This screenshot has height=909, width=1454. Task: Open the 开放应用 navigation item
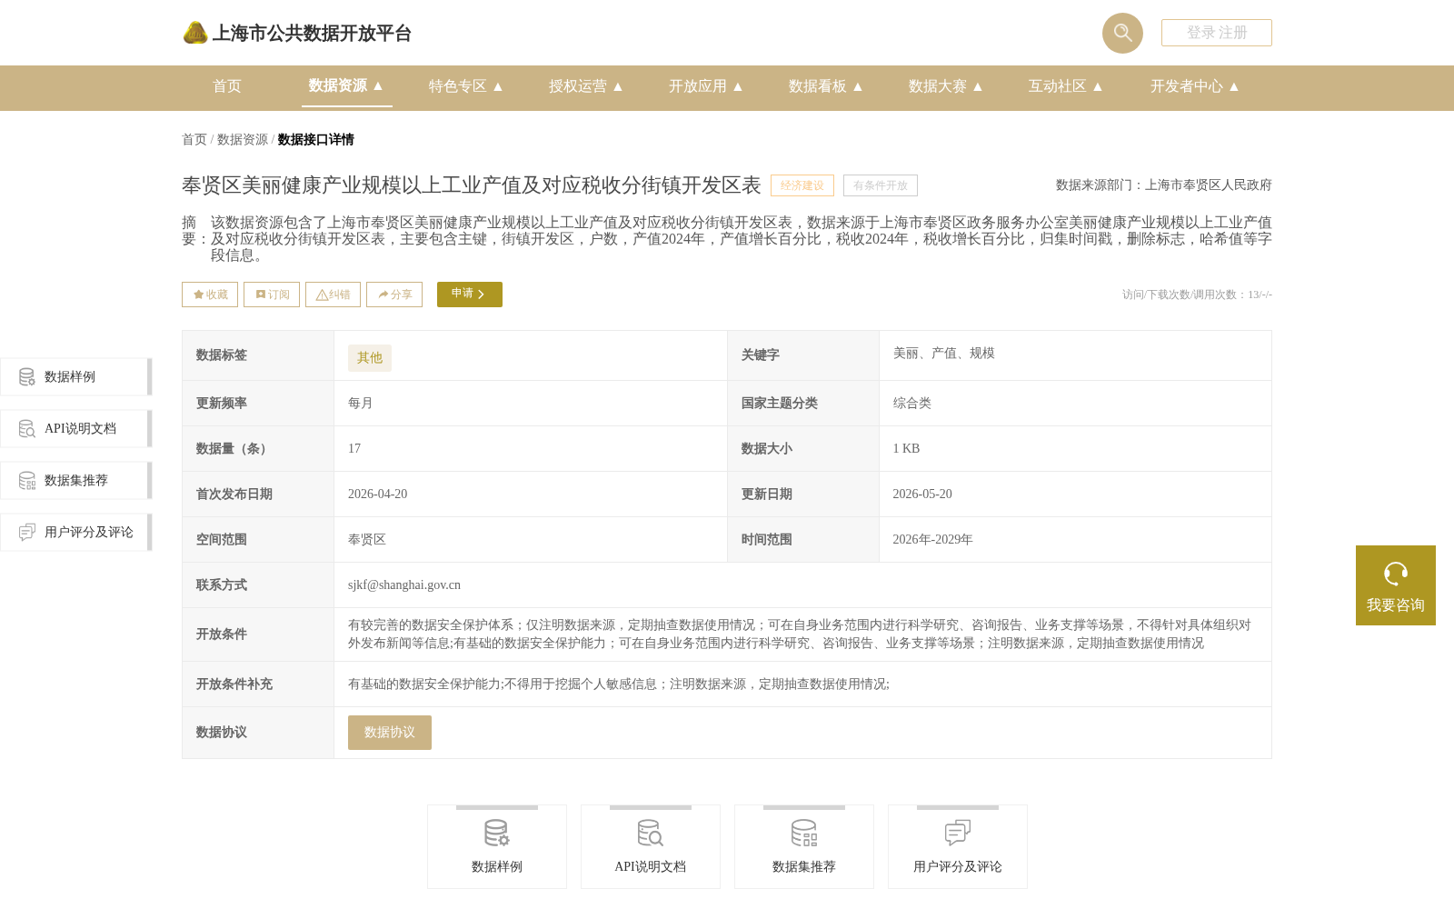(698, 86)
